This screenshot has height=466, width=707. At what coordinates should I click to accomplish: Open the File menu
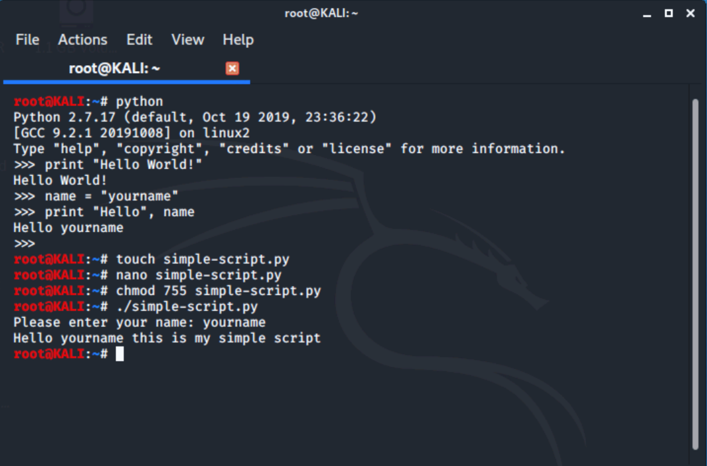coord(28,40)
